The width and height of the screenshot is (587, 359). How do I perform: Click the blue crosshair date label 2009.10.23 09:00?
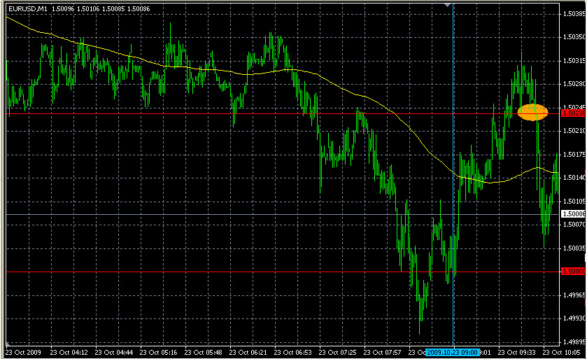(451, 353)
